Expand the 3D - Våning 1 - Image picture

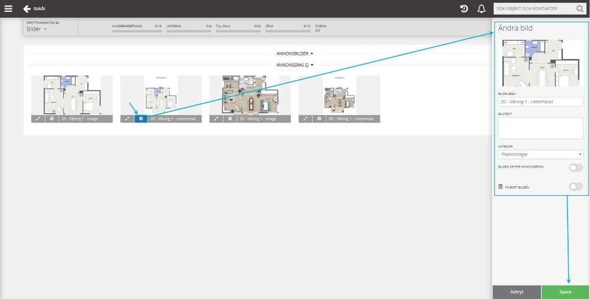pos(217,119)
